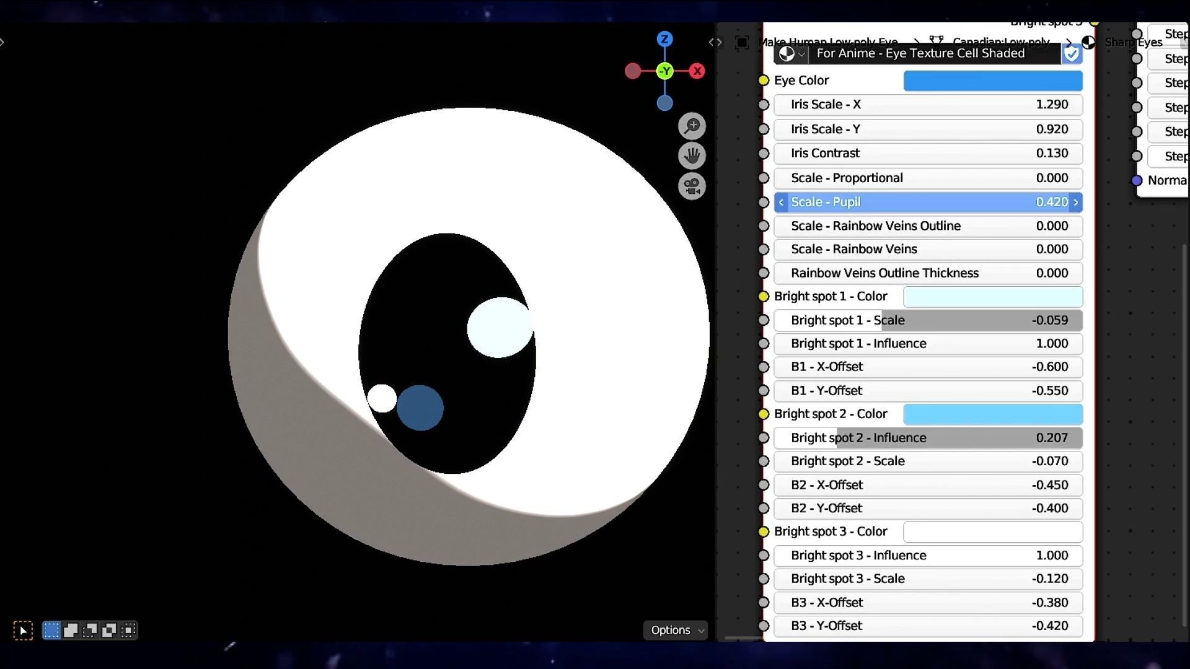The image size is (1190, 669).
Task: Click the B2 - Y-Offset field
Action: click(x=928, y=509)
